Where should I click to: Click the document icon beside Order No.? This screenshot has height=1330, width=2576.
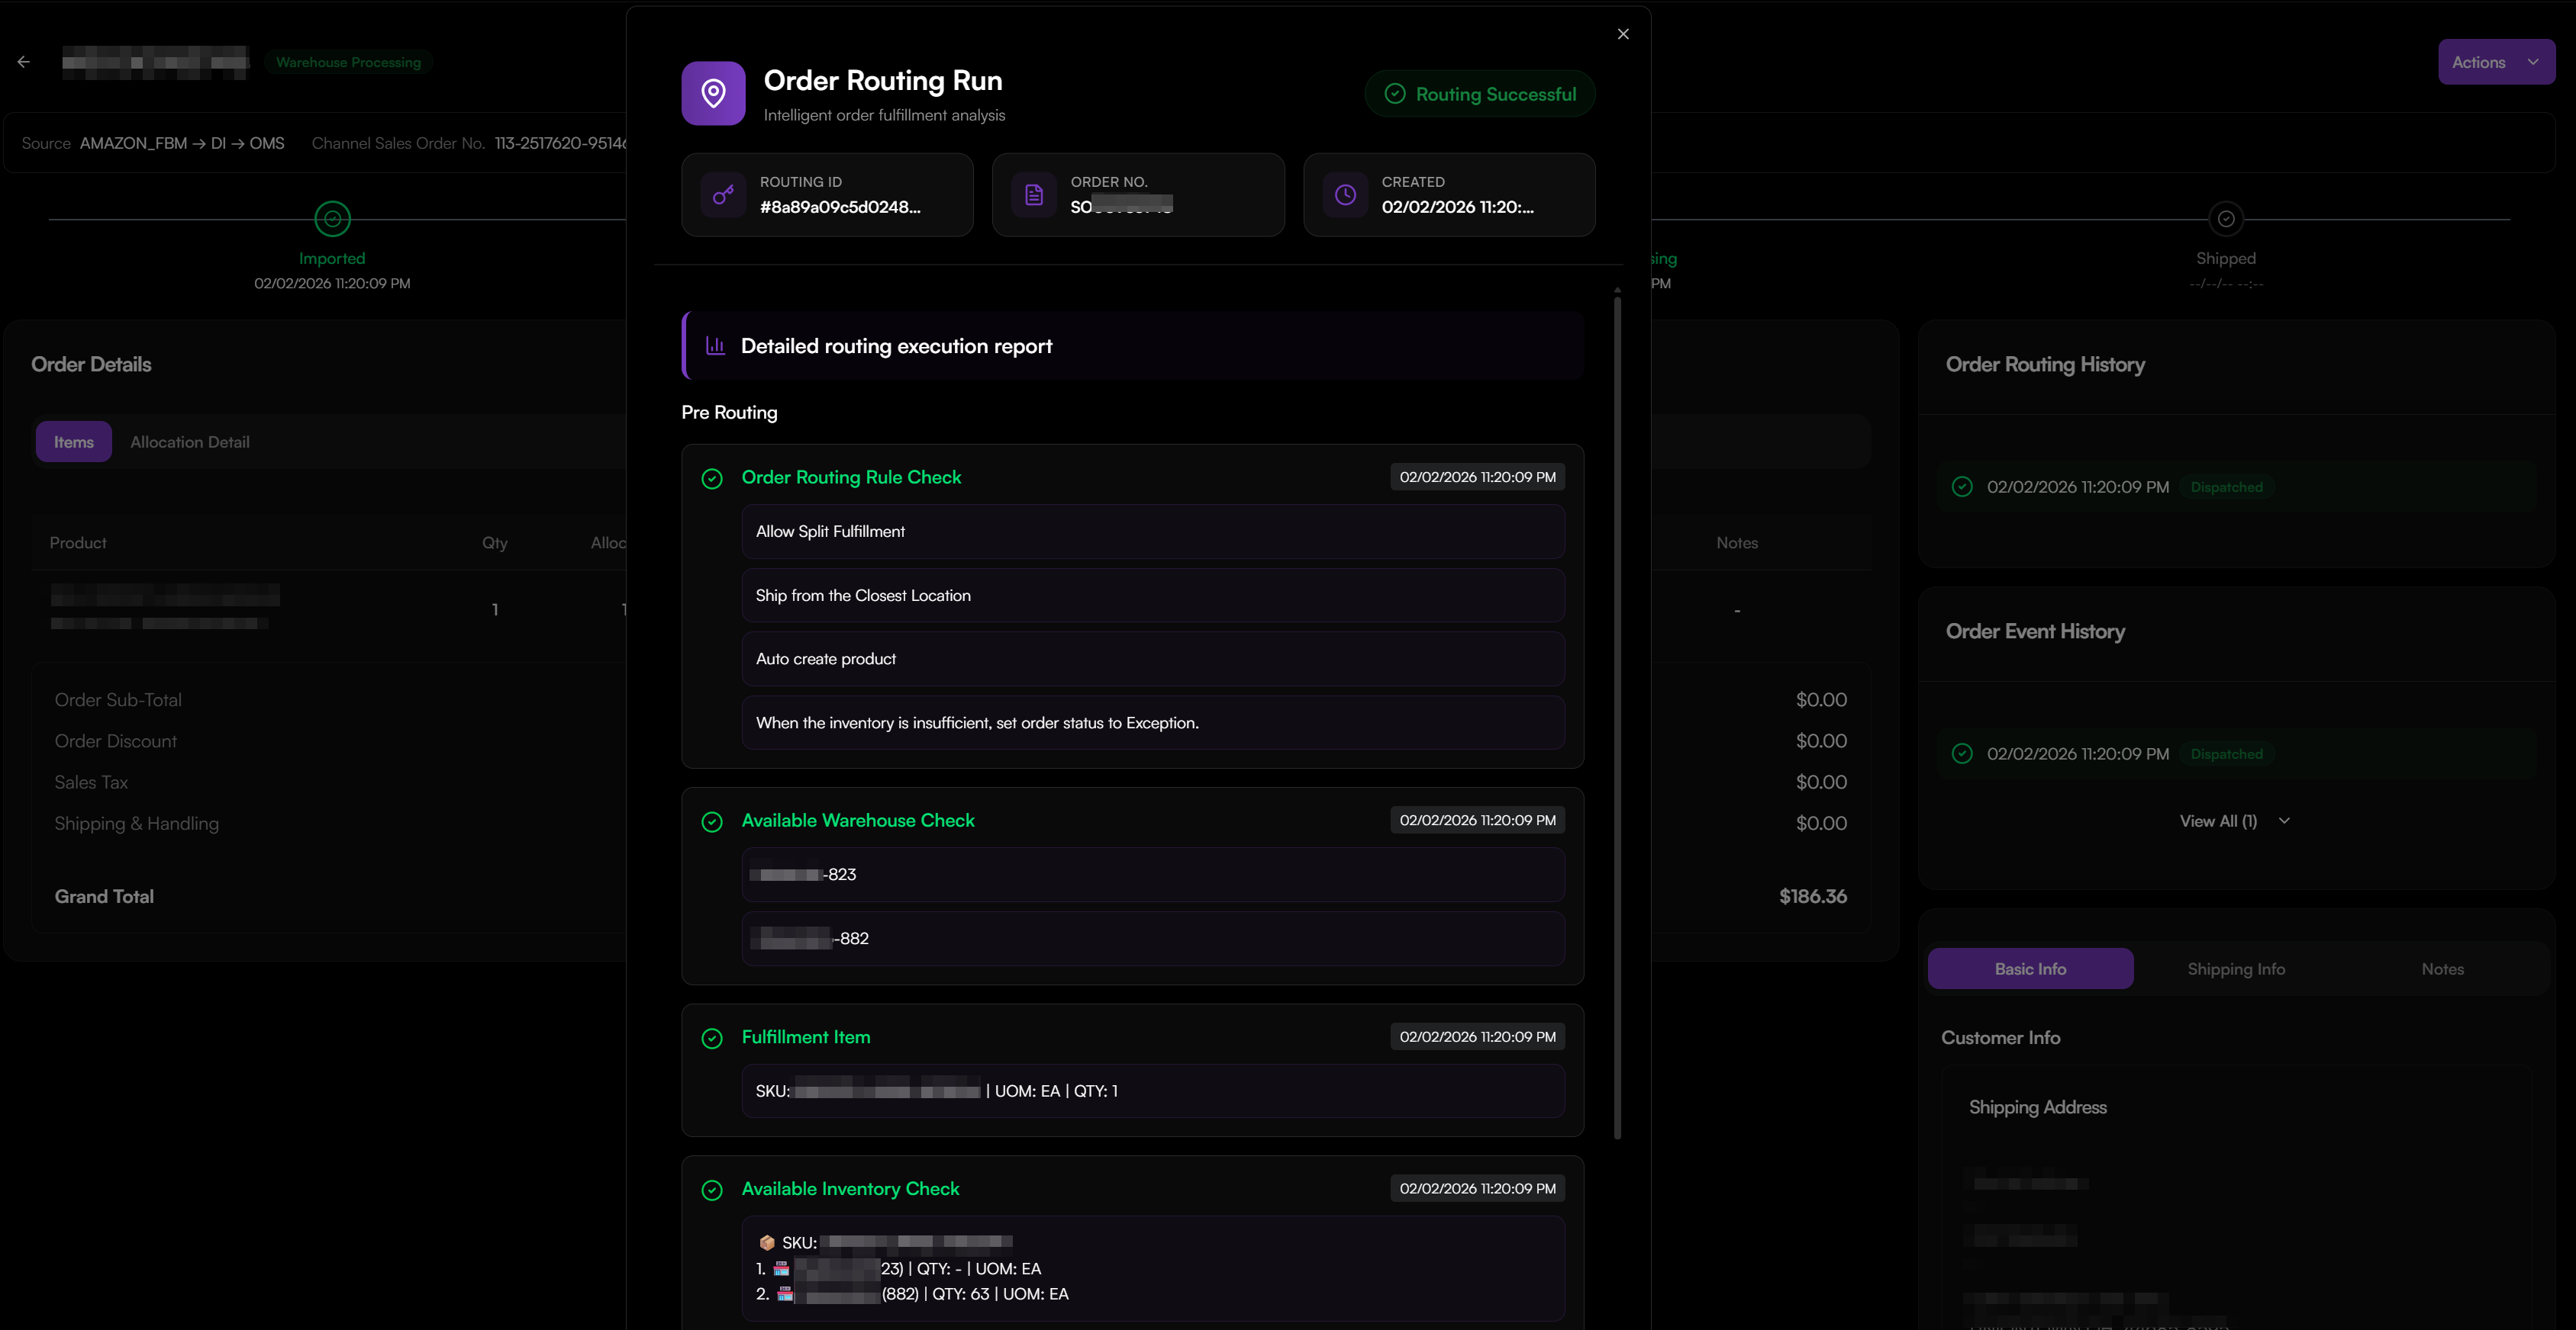pos(1034,195)
